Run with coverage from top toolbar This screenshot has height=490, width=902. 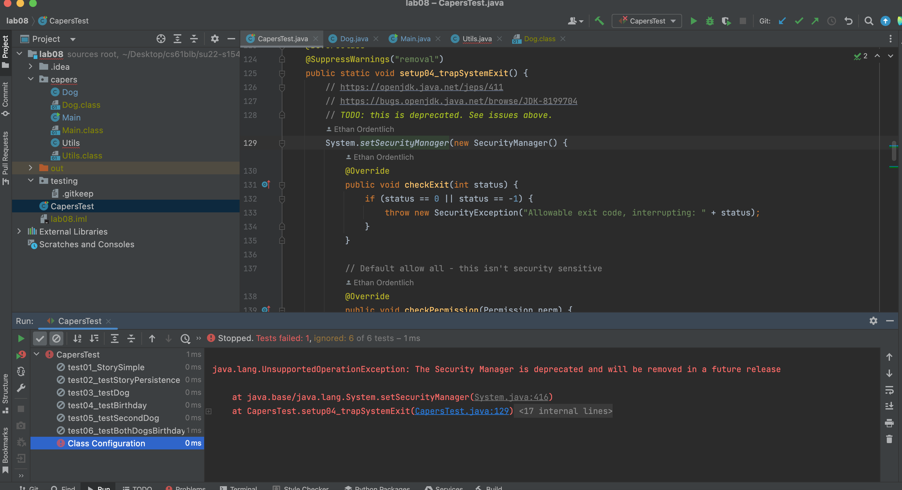[x=726, y=21]
